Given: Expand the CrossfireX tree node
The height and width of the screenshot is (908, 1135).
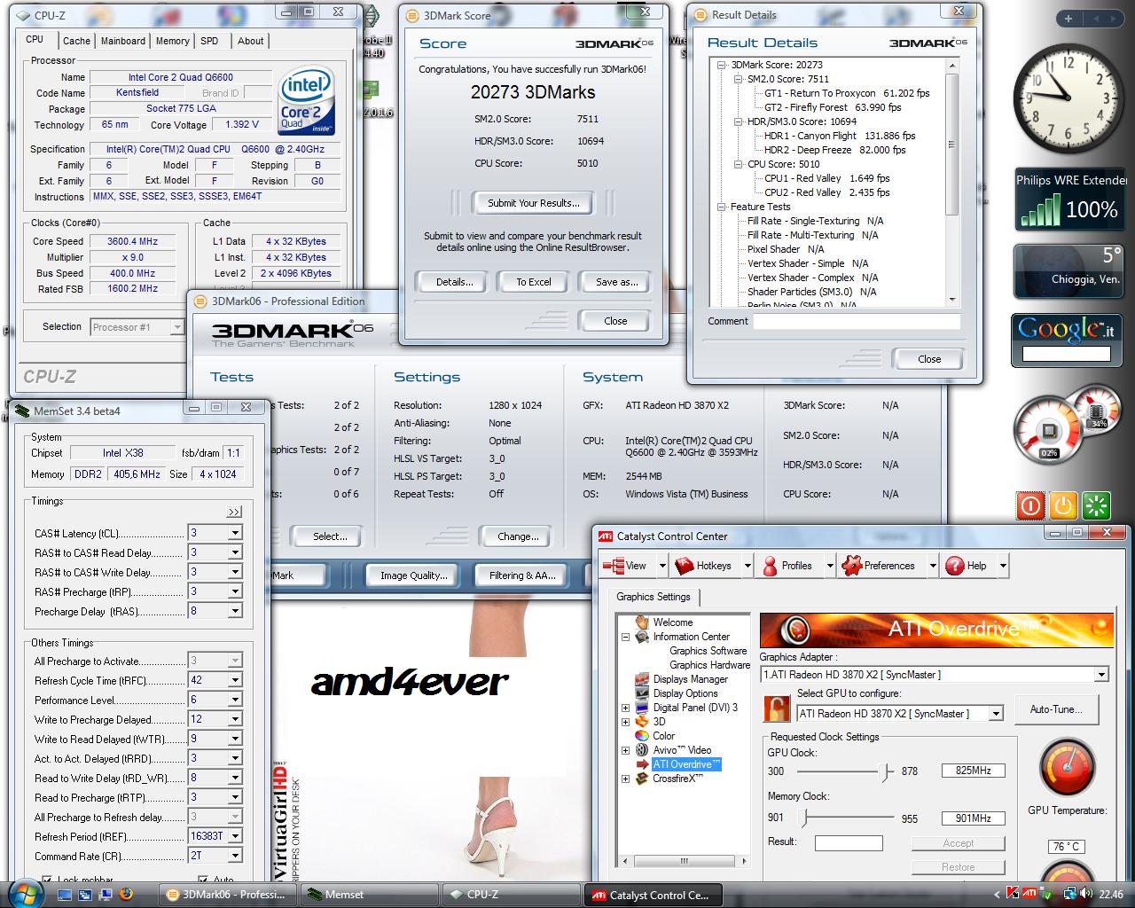Looking at the screenshot, I should tap(626, 779).
